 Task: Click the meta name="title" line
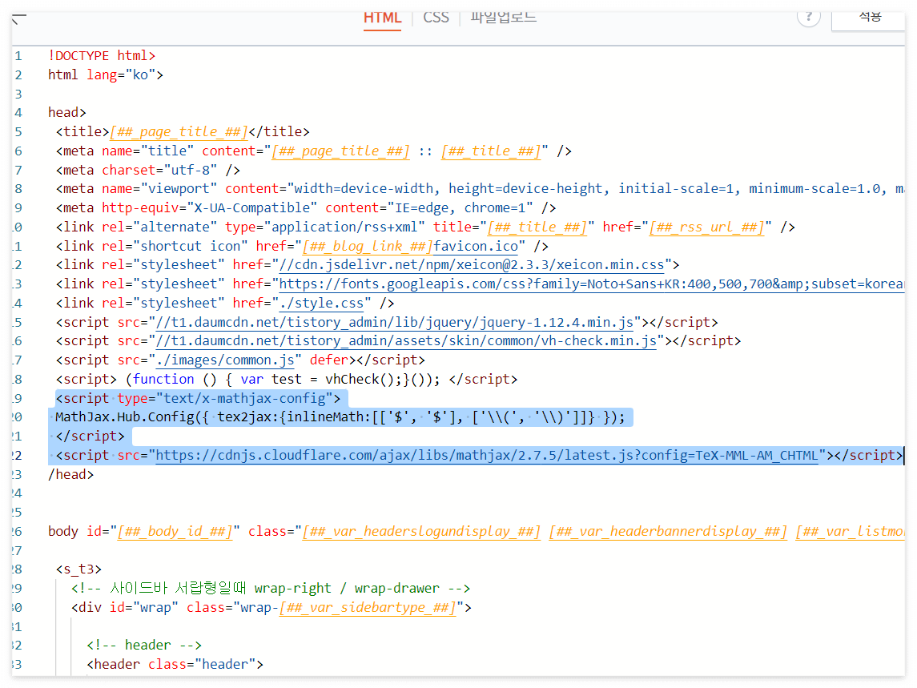coord(313,151)
